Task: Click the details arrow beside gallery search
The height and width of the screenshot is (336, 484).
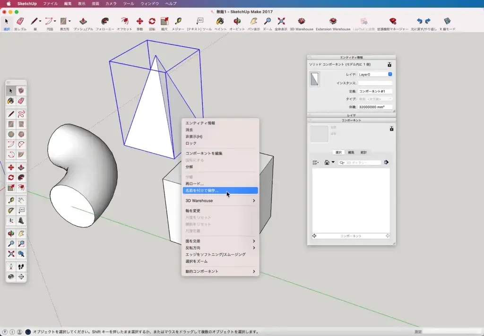Action: point(387,162)
